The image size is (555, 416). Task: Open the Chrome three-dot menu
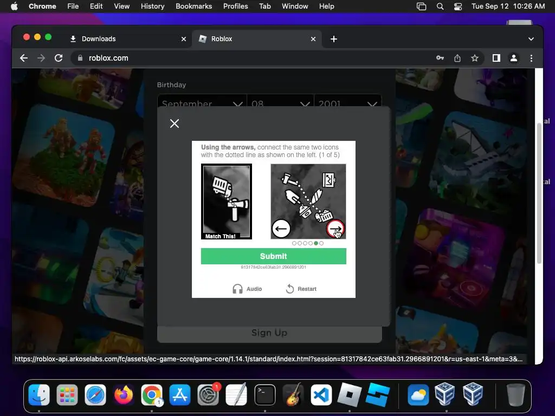tap(531, 58)
